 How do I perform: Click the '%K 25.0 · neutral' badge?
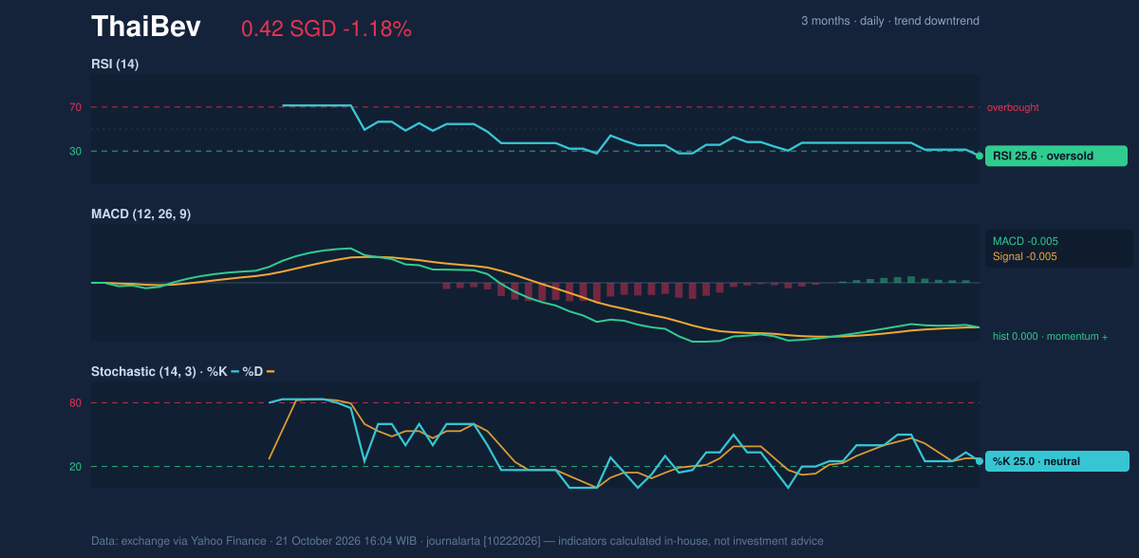coord(1056,461)
